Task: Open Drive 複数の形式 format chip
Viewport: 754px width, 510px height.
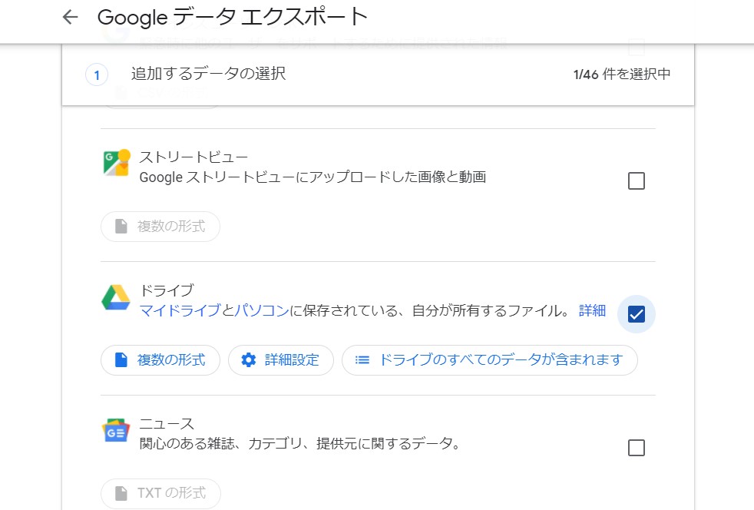Action: tap(160, 359)
